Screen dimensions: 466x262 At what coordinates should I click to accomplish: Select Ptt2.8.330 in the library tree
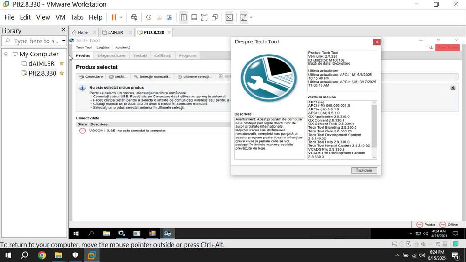click(x=42, y=73)
